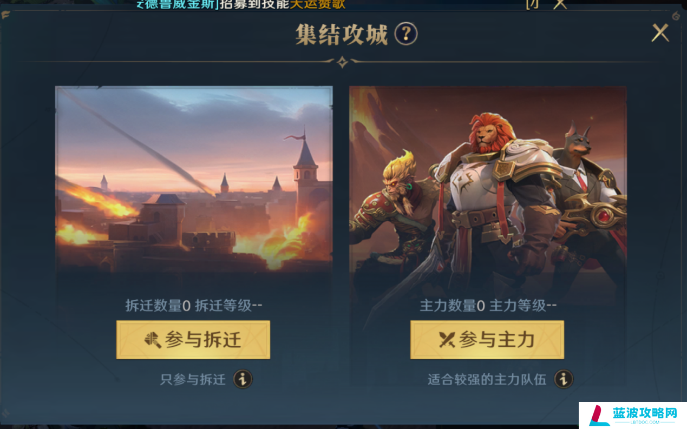Open the help question mark beside 集结攻城
The height and width of the screenshot is (429, 687).
[x=405, y=34]
